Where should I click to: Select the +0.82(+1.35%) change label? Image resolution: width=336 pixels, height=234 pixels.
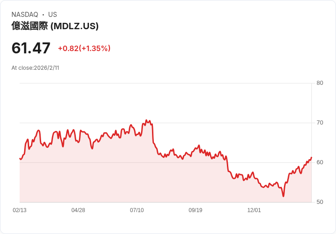[84, 48]
